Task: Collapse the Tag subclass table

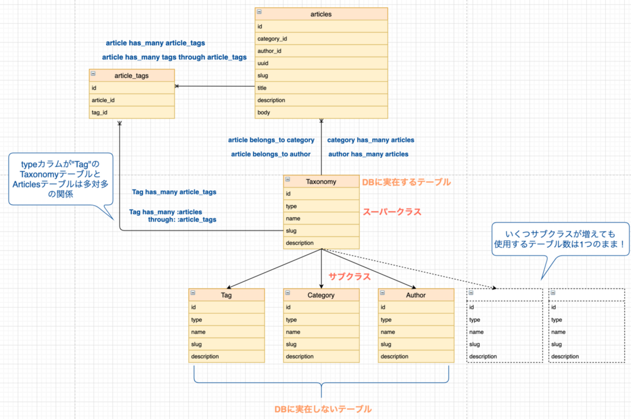Action: pos(193,292)
